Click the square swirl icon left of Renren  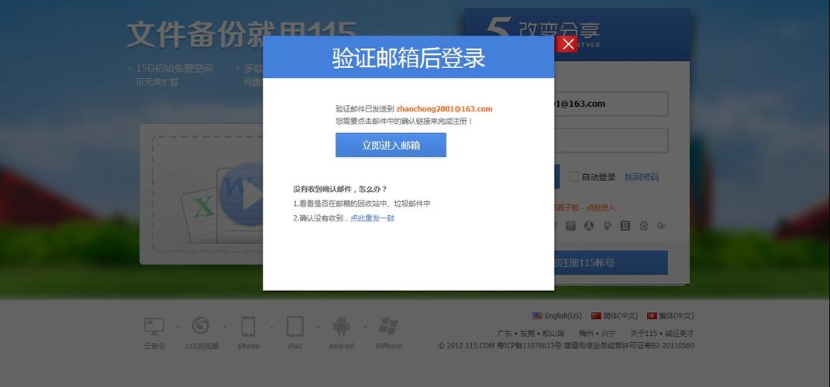570,226
